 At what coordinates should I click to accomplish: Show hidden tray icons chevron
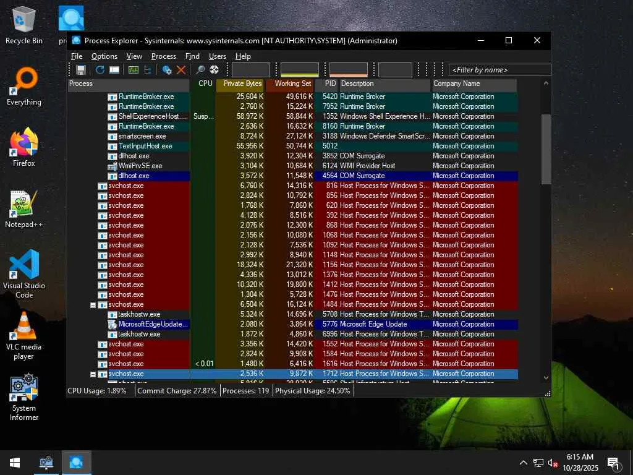click(523, 463)
